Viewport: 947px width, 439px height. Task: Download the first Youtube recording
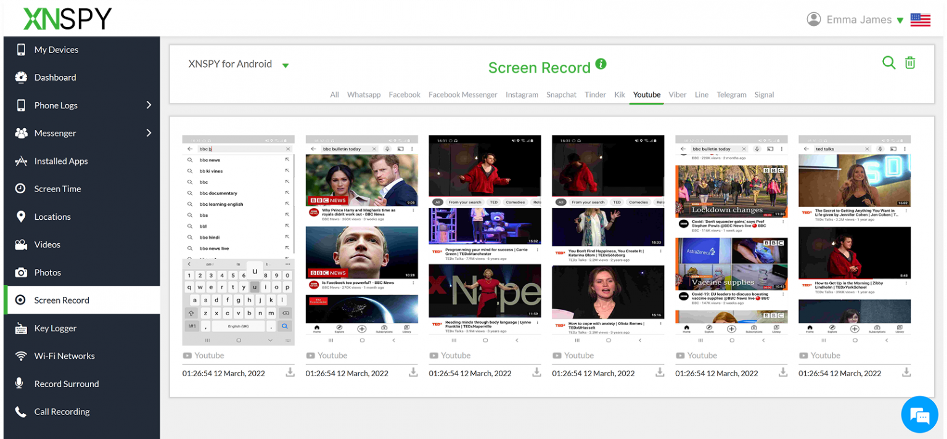290,373
